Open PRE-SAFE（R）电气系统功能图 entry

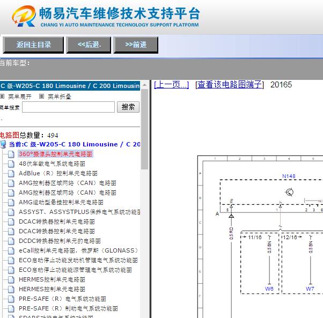[62, 299]
